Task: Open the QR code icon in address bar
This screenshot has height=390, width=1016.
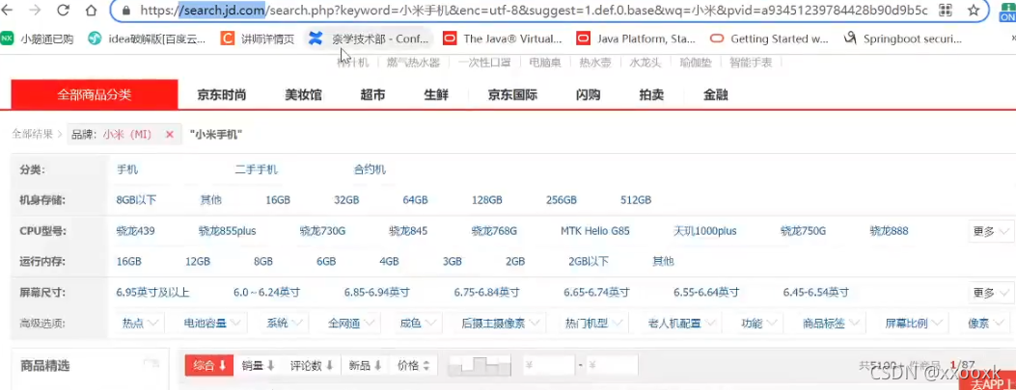Action: [946, 11]
